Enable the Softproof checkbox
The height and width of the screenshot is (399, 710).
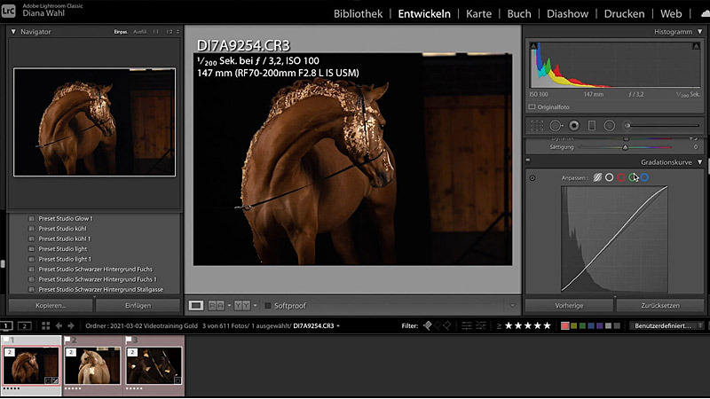(268, 306)
